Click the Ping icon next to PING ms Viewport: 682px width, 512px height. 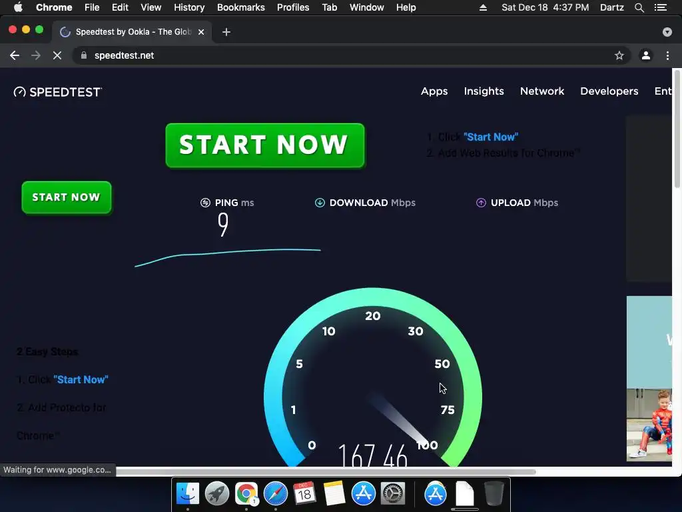(x=205, y=203)
